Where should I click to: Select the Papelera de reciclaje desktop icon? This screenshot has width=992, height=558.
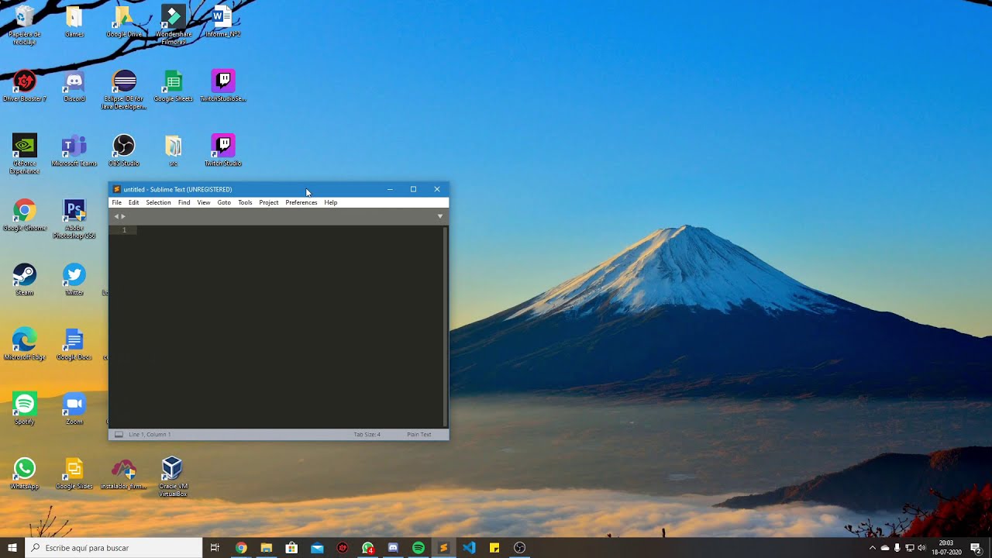click(25, 25)
